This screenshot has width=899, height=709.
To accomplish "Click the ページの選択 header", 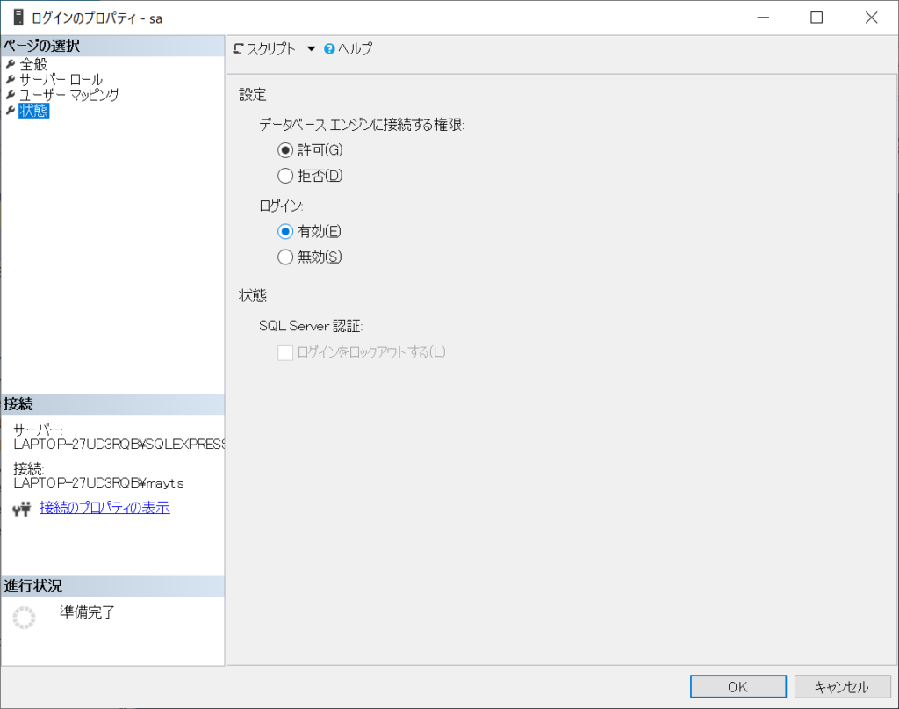I will (x=113, y=46).
